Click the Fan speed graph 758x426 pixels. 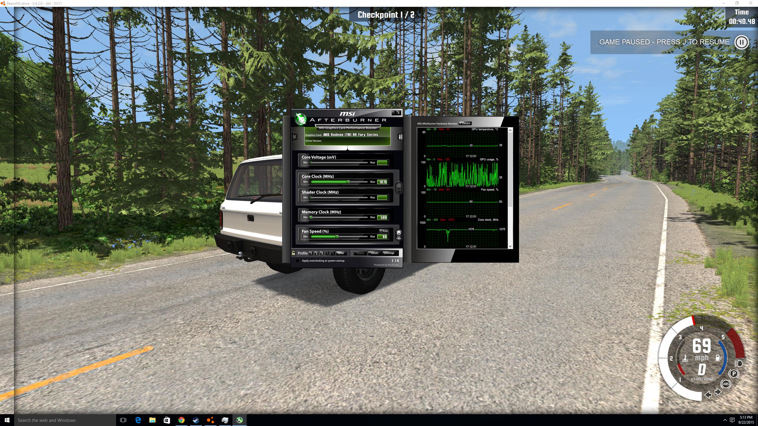(462, 204)
